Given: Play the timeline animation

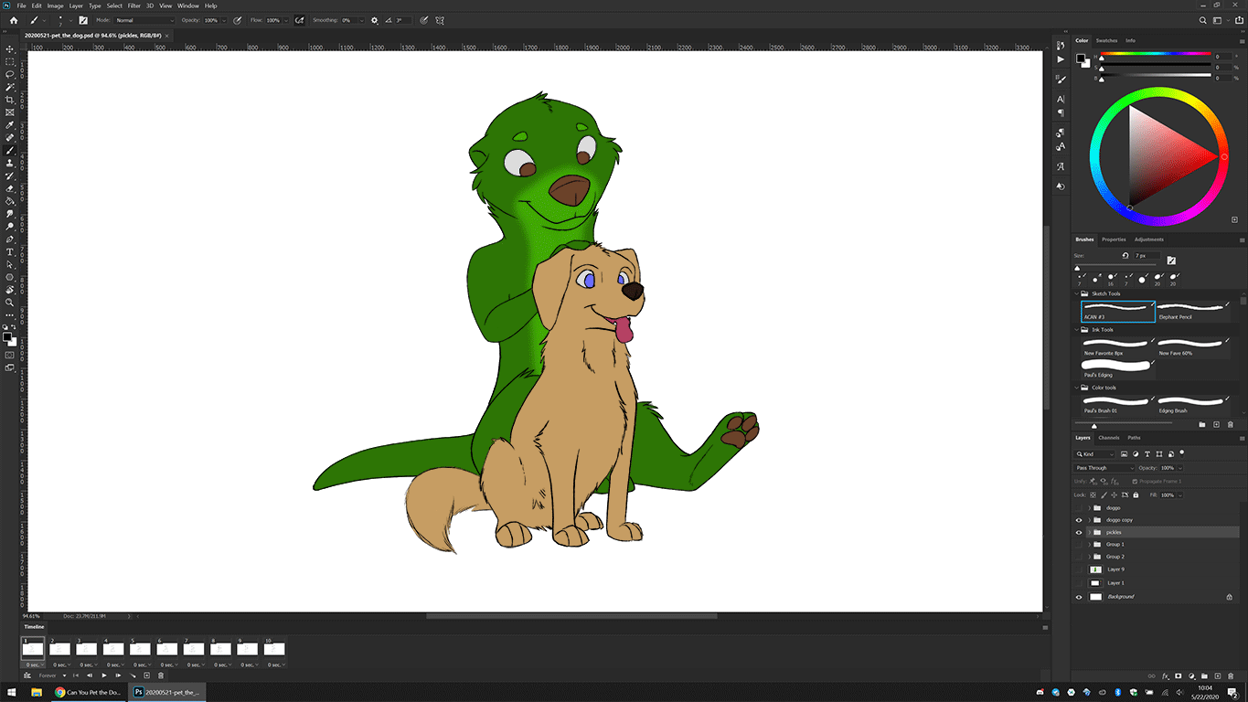Looking at the screenshot, I should [x=104, y=675].
